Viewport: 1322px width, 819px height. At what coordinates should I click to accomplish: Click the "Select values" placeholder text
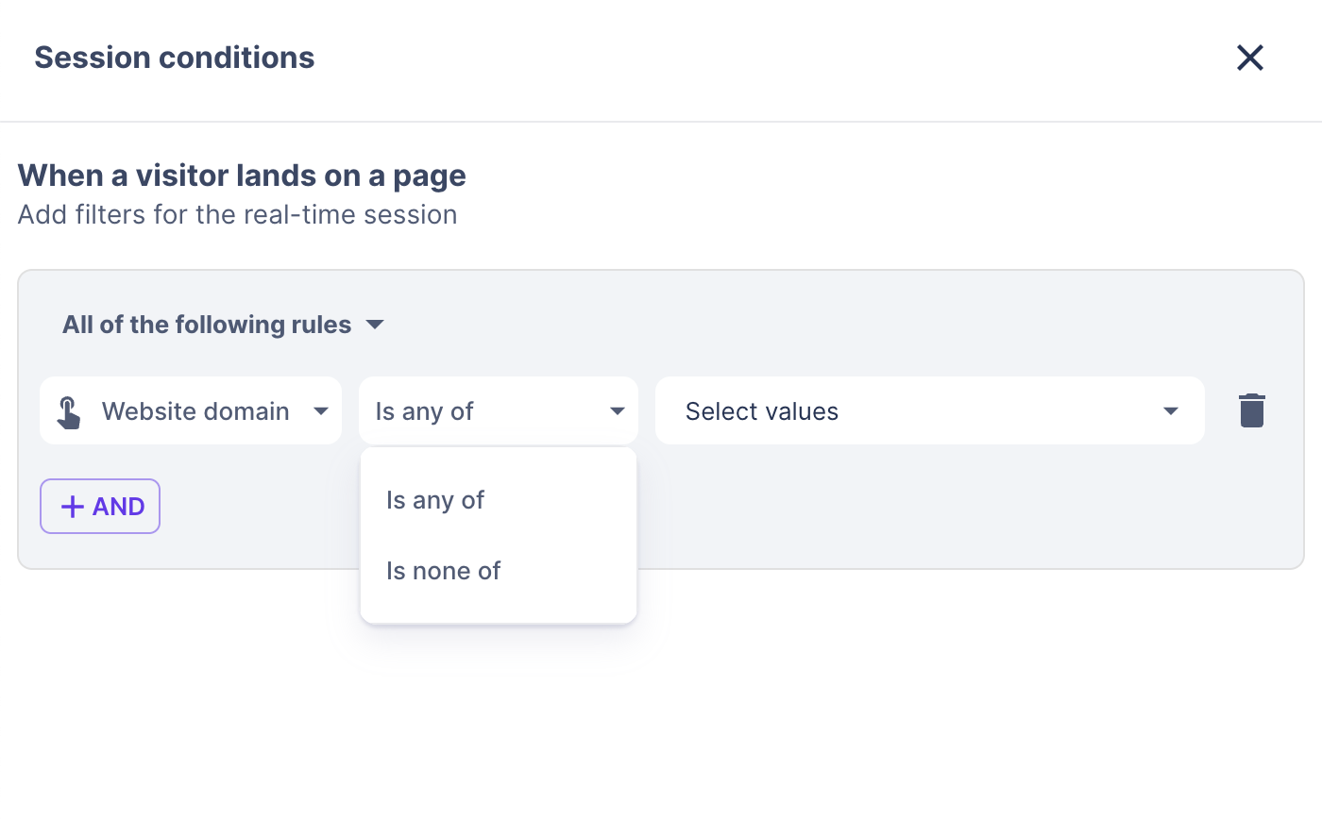point(762,411)
